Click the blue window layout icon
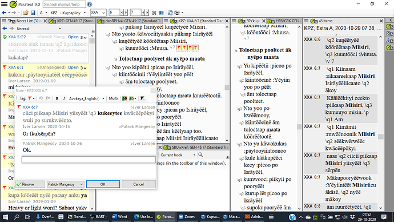Viewport: 394px width, 222px height. point(161,13)
